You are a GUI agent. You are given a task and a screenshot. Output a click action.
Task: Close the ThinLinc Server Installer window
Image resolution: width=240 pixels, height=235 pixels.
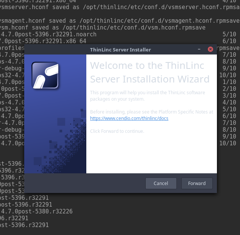point(210,49)
